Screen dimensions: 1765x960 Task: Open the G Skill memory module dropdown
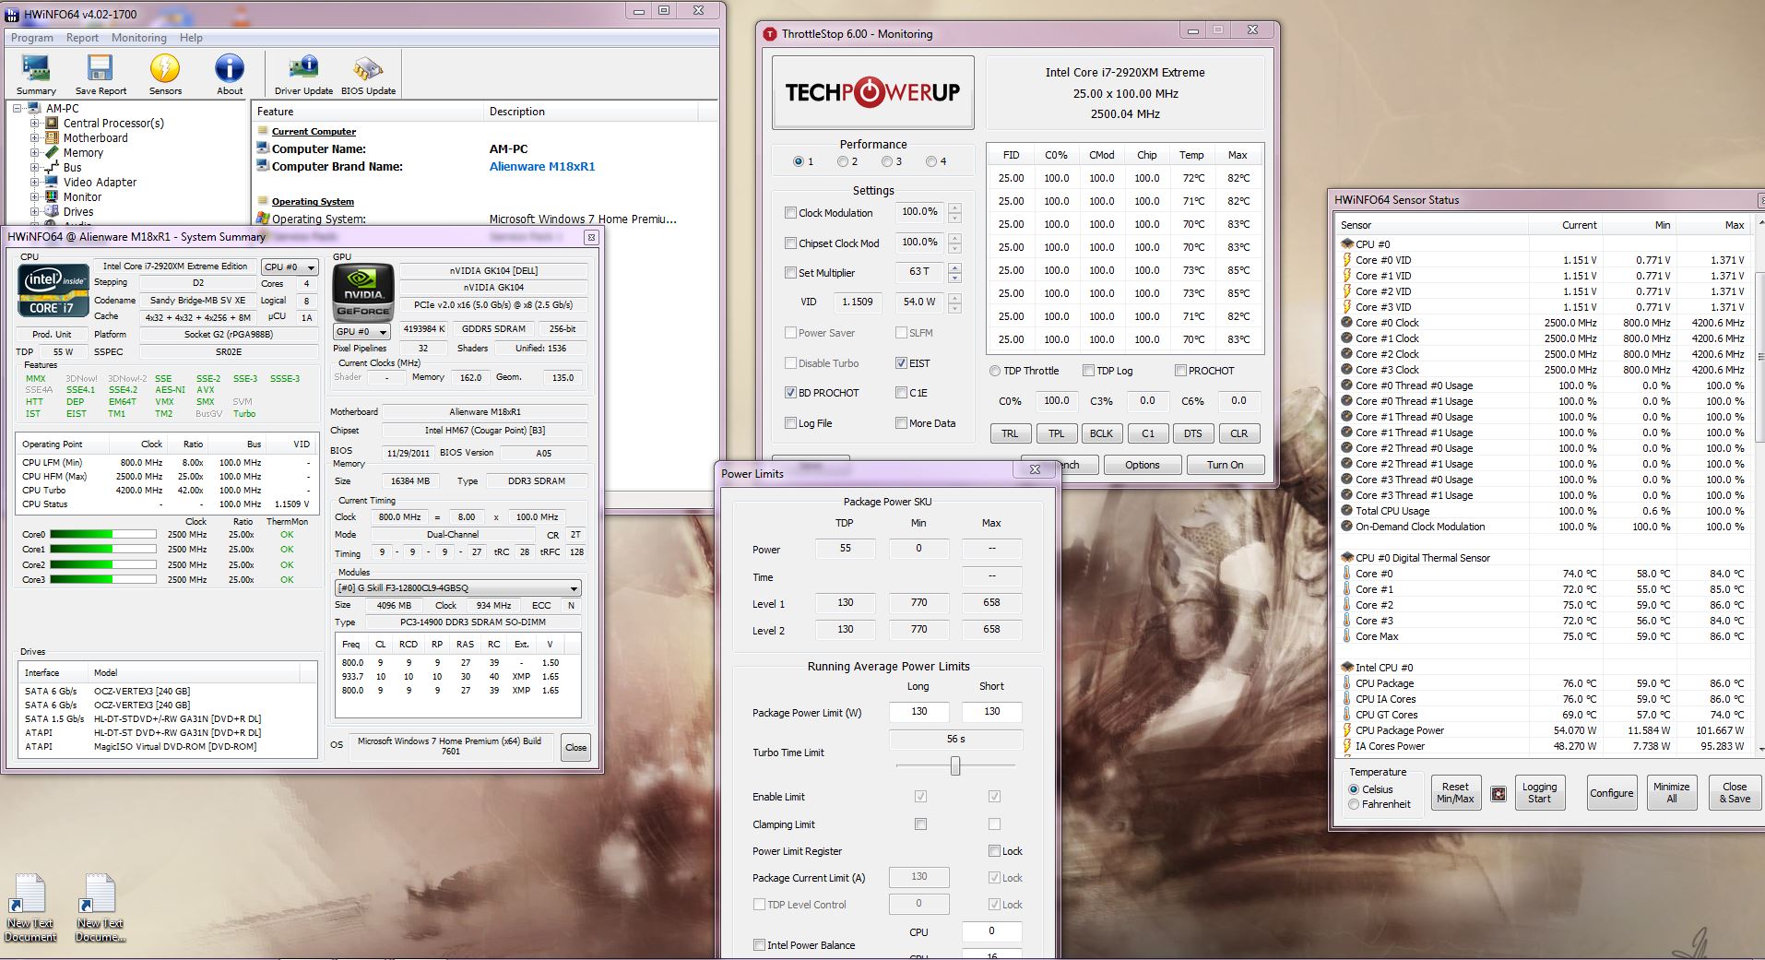point(458,588)
